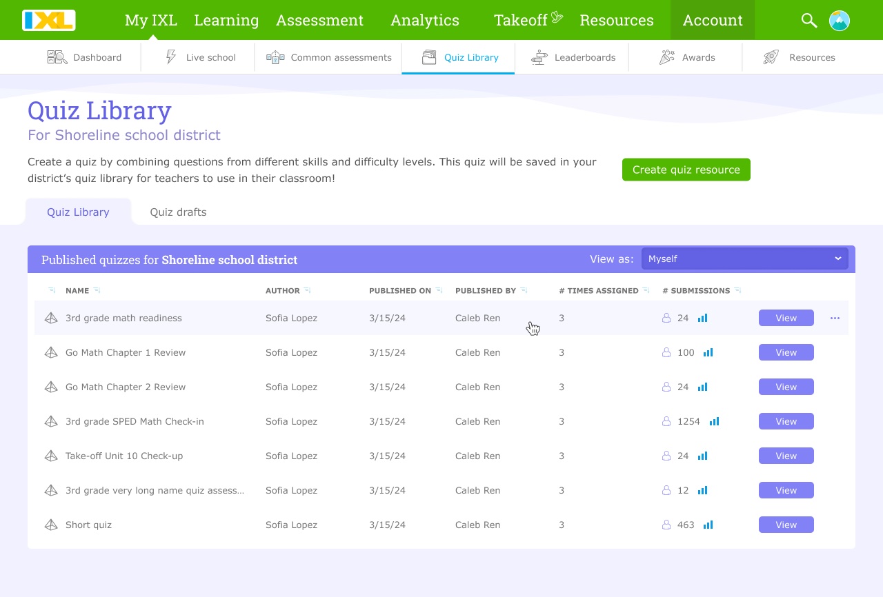
Task: Click Short quiz name text
Action: pyautogui.click(x=88, y=525)
